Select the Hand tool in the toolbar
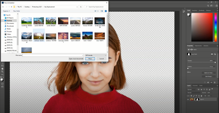The height and width of the screenshot is (113, 219). pyautogui.click(x=2, y=68)
